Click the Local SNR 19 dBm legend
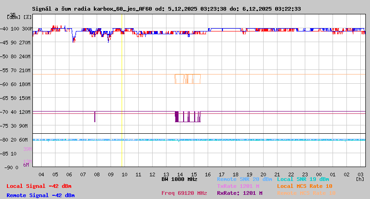 (303, 179)
